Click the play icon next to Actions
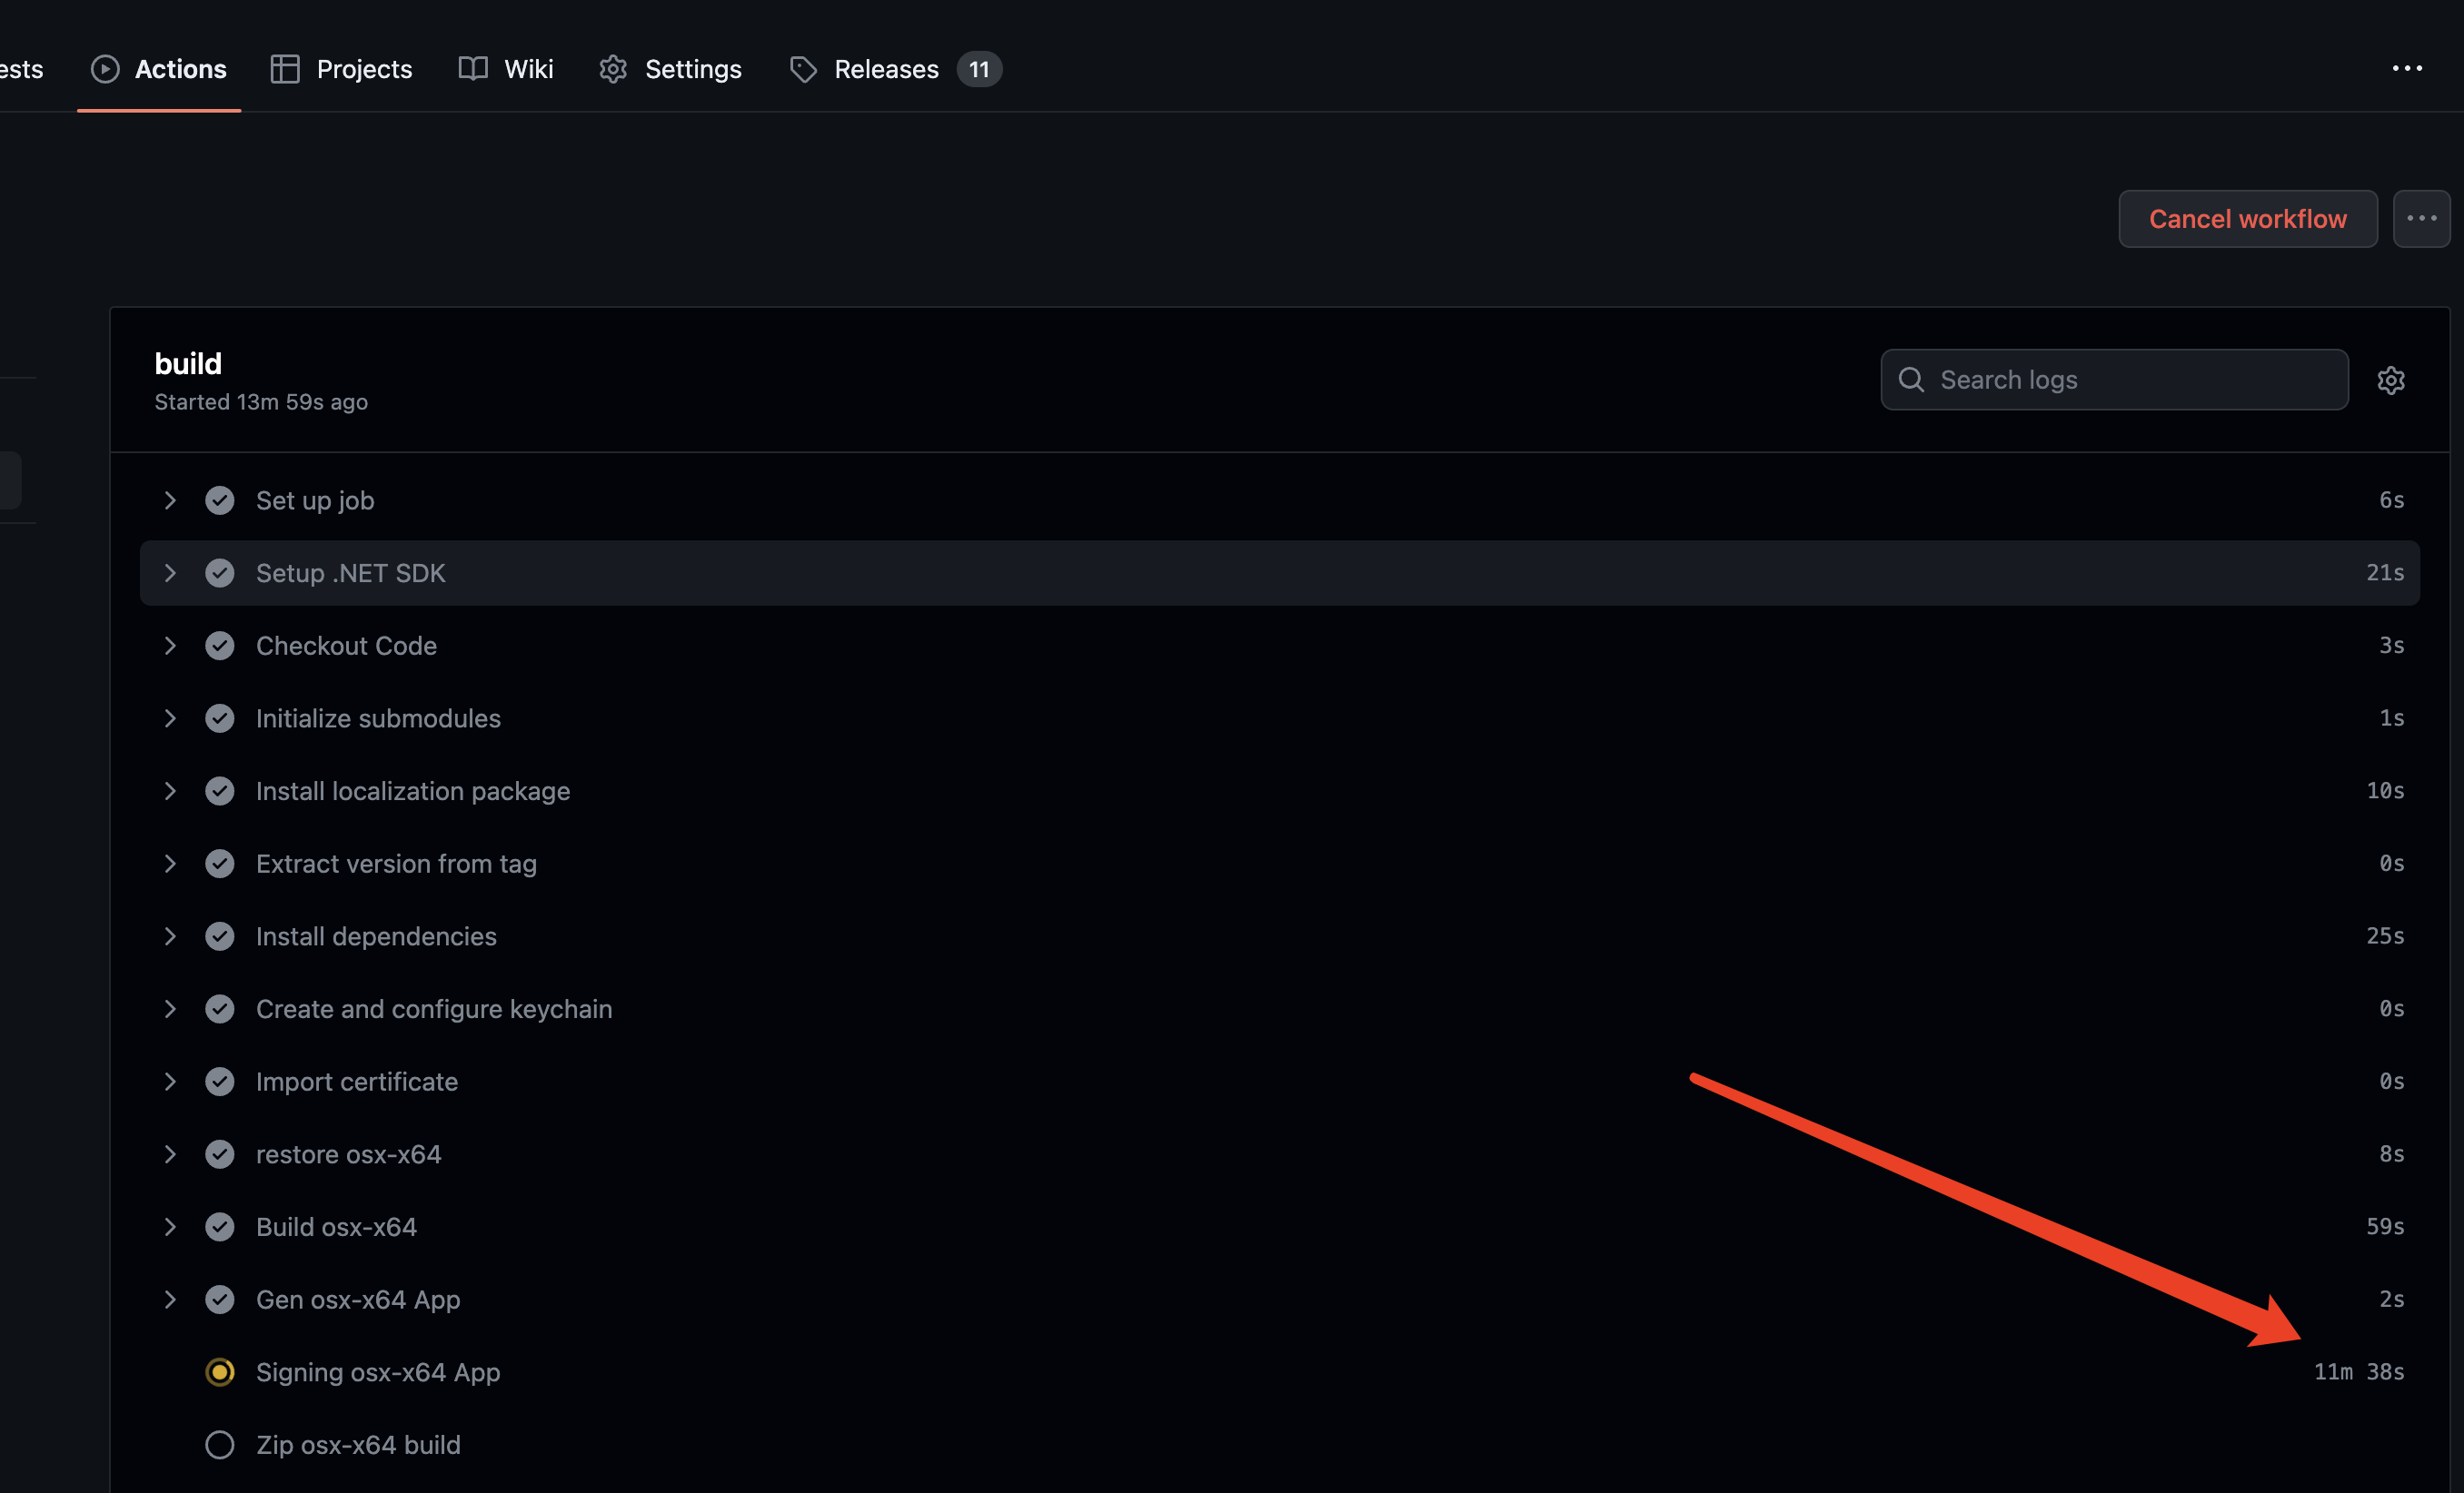2464x1493 pixels. click(x=104, y=68)
